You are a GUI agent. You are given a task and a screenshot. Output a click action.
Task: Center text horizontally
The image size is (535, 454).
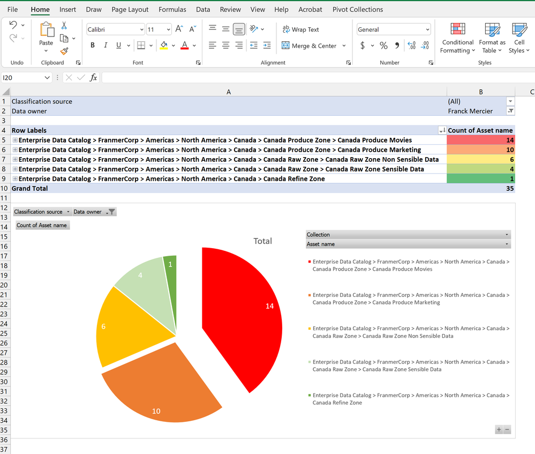(225, 45)
